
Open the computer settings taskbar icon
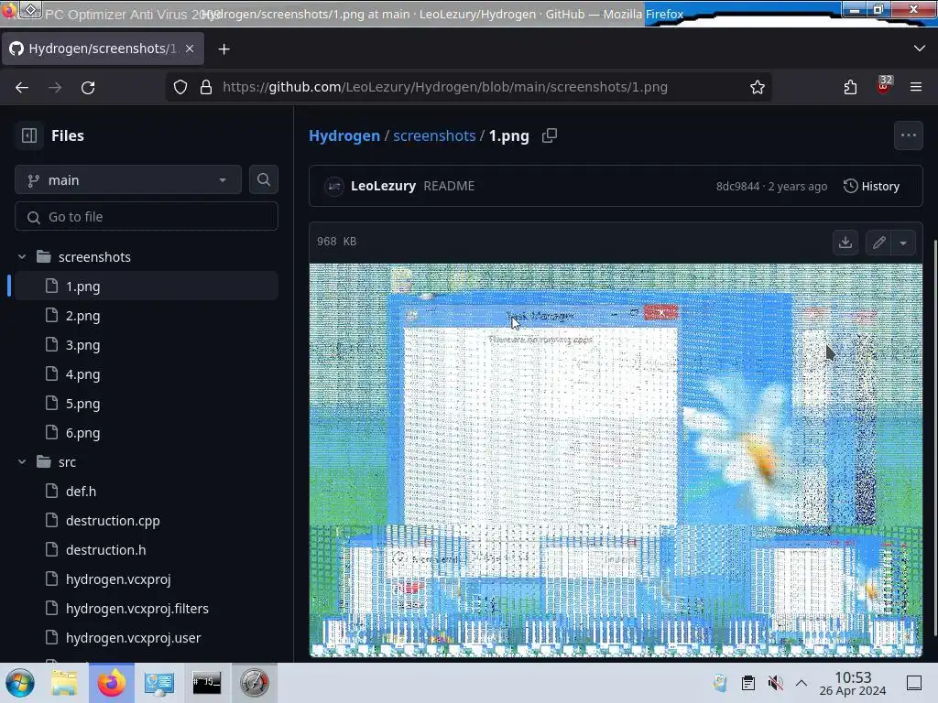click(x=159, y=683)
